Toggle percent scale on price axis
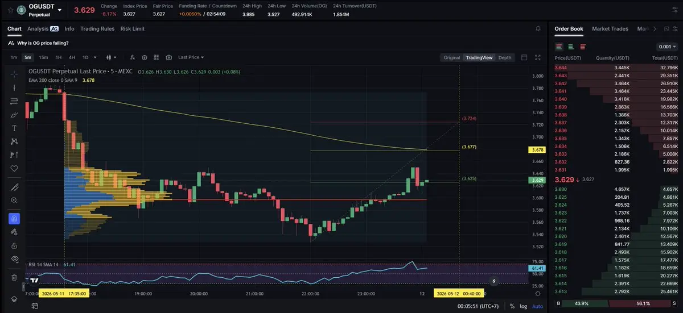Screen dimensions: 683x313 click(512, 306)
